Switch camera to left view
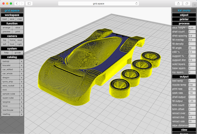 pos(4,44)
